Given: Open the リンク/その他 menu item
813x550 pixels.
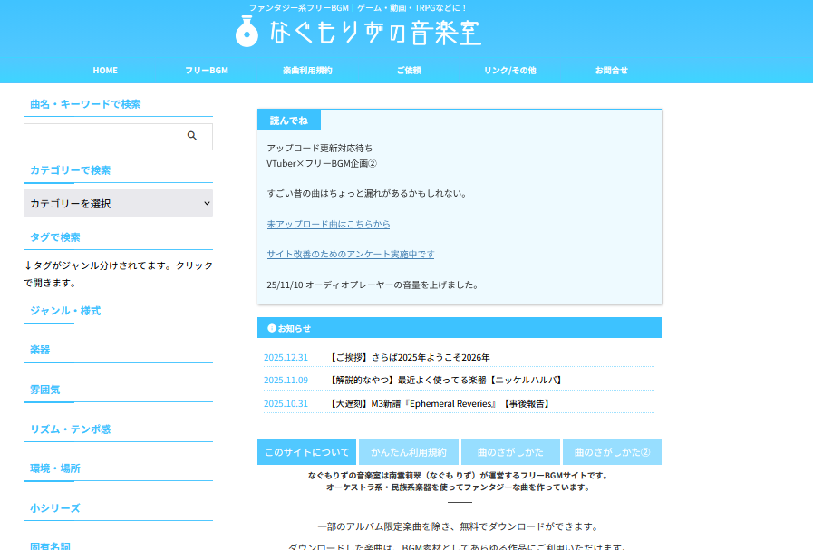Looking at the screenshot, I should pyautogui.click(x=510, y=71).
